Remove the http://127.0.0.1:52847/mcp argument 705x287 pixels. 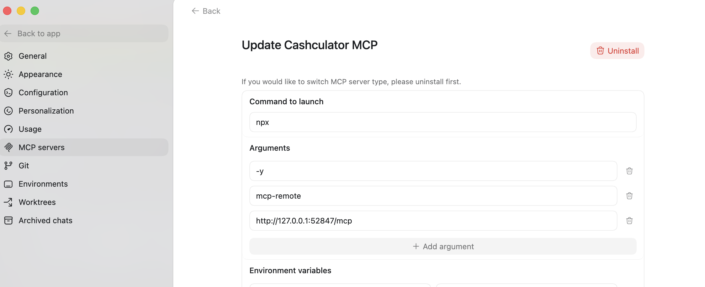click(629, 220)
